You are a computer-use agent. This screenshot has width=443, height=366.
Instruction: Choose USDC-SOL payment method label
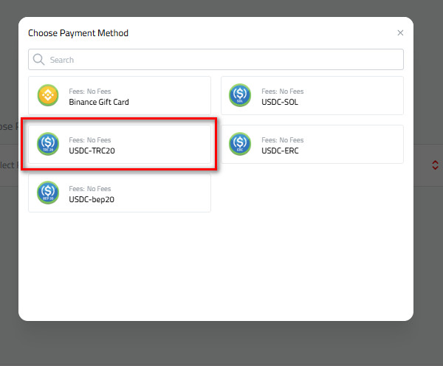pos(280,102)
